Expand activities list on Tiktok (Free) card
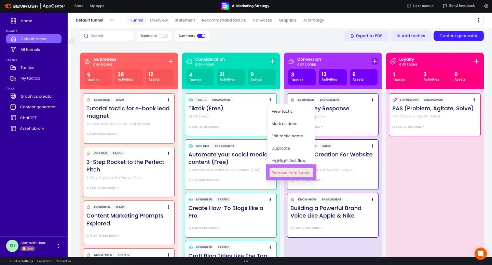The width and height of the screenshot is (492, 265). [204, 127]
